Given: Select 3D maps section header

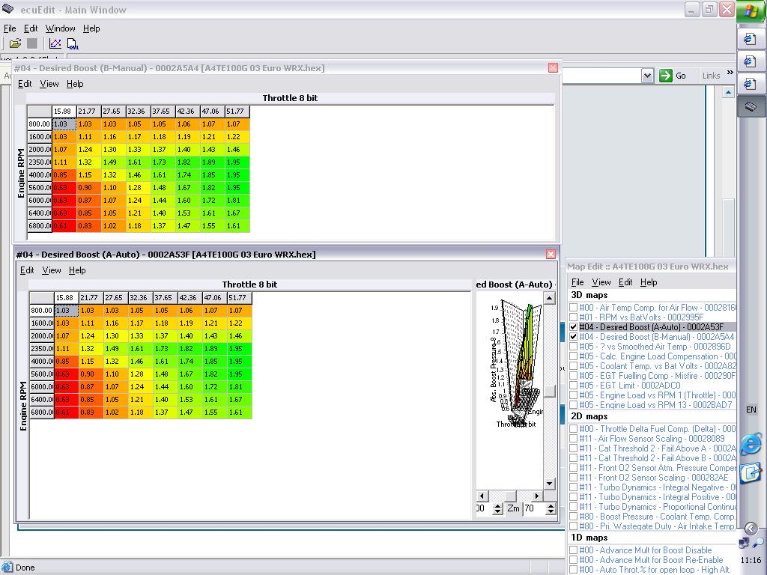Looking at the screenshot, I should pos(589,295).
